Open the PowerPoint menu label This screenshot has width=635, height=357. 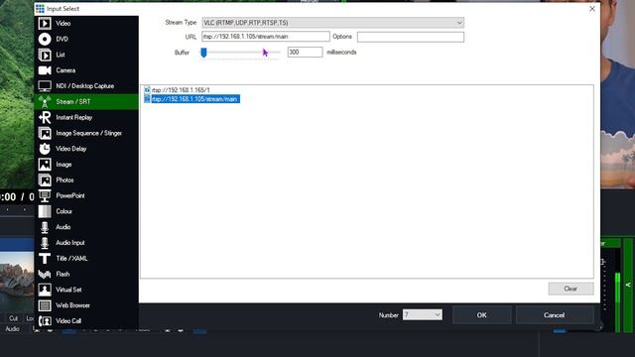pos(70,196)
